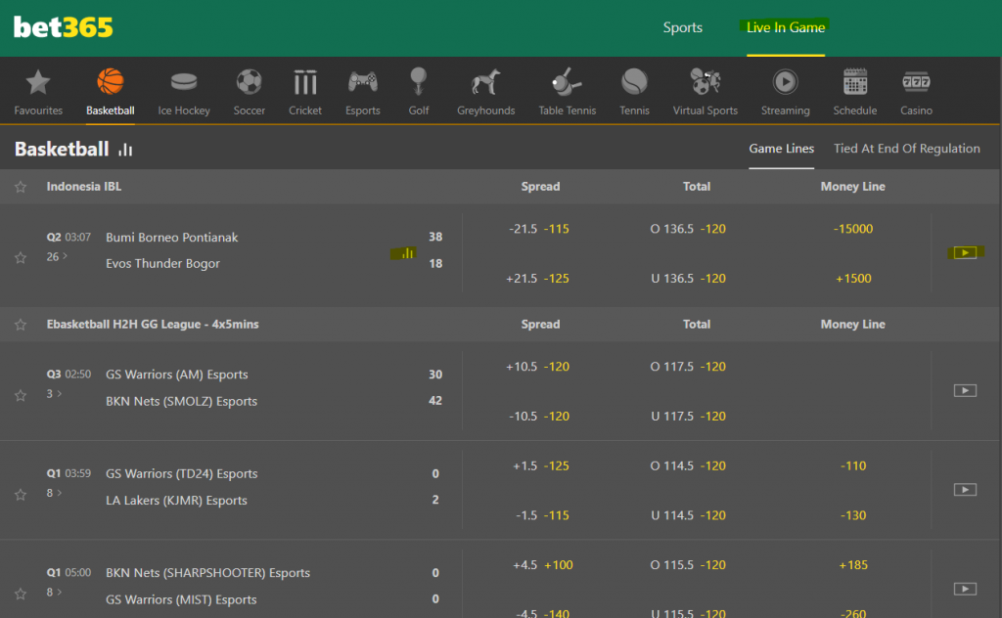Bet Over 136.5 total at -120
The width and height of the screenshot is (1002, 618).
click(x=688, y=229)
